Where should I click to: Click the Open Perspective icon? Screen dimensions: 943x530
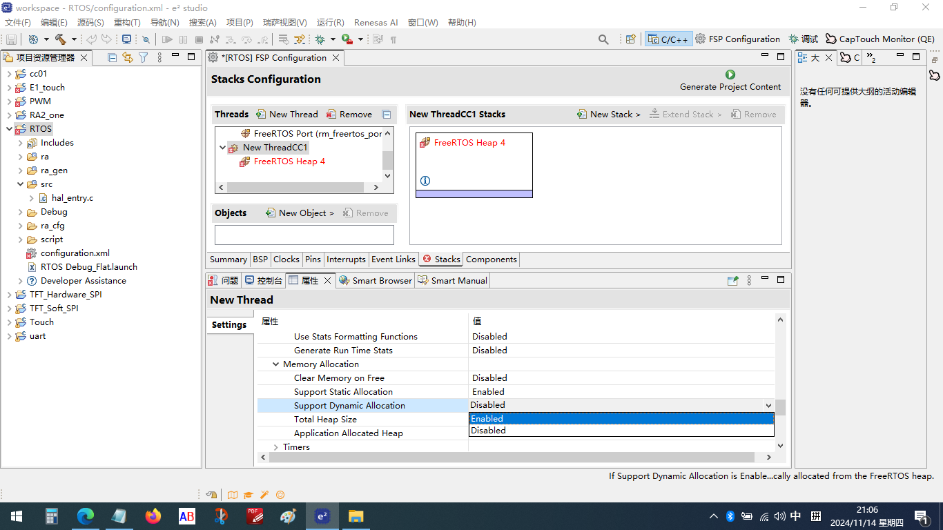pyautogui.click(x=630, y=39)
